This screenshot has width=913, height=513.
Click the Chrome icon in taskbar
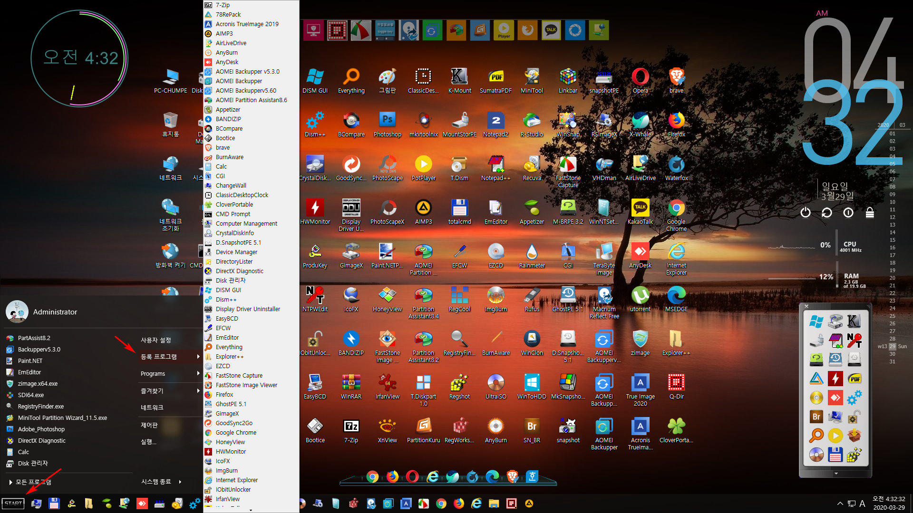pyautogui.click(x=441, y=503)
